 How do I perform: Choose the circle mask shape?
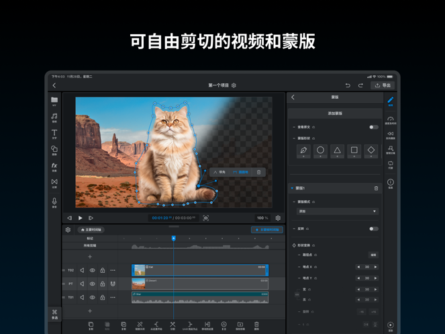(x=320, y=151)
